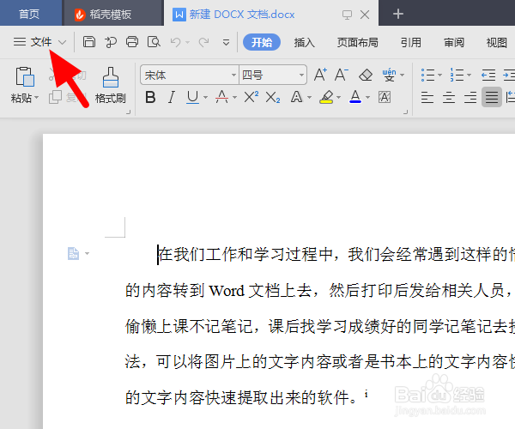
Task: Open the font dialog launcher corner
Action: pyautogui.click(x=406, y=112)
